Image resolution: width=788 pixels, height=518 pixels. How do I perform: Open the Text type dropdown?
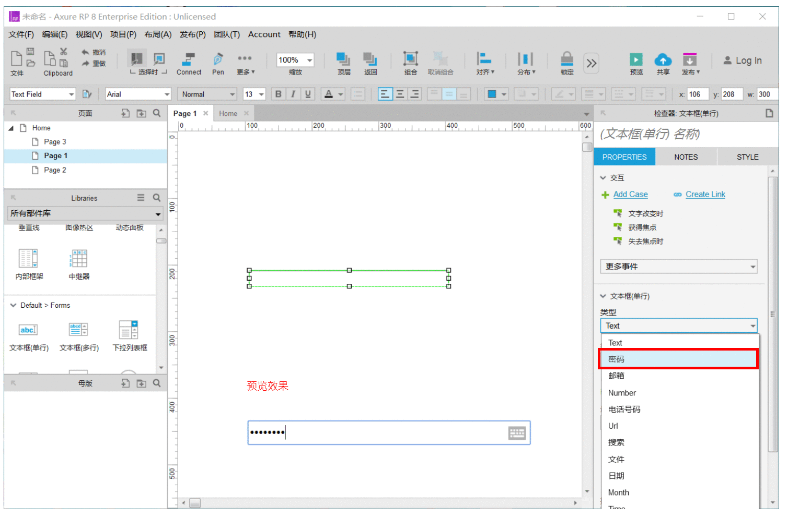pyautogui.click(x=678, y=326)
